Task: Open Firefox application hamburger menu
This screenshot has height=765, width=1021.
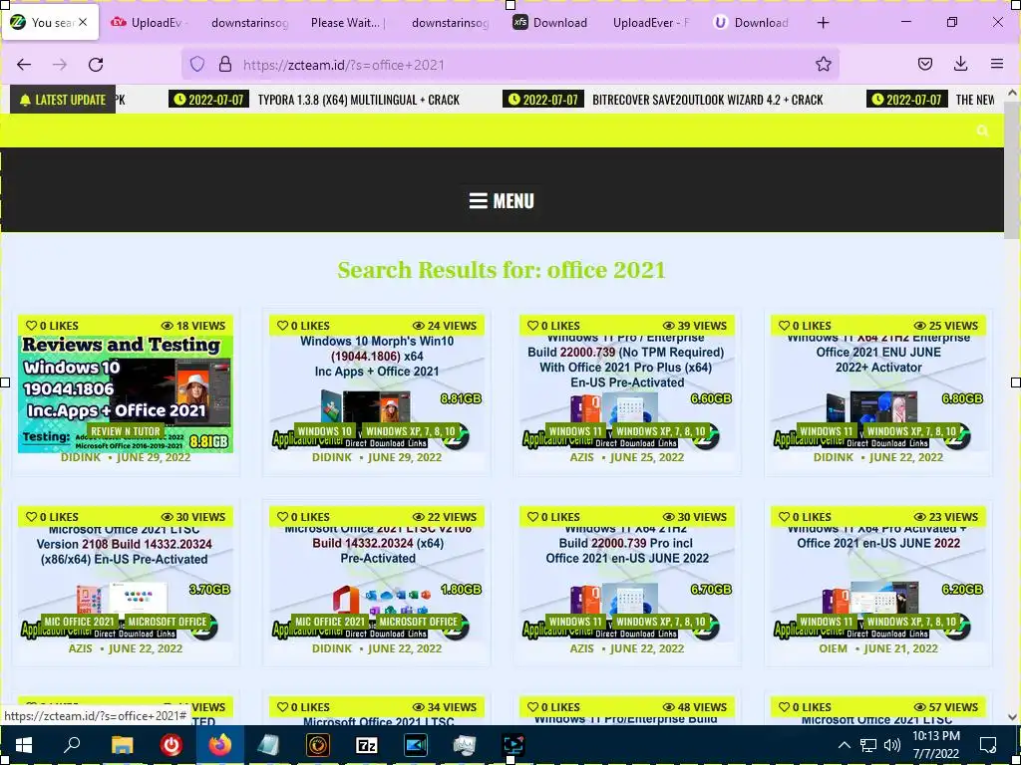Action: (x=997, y=64)
